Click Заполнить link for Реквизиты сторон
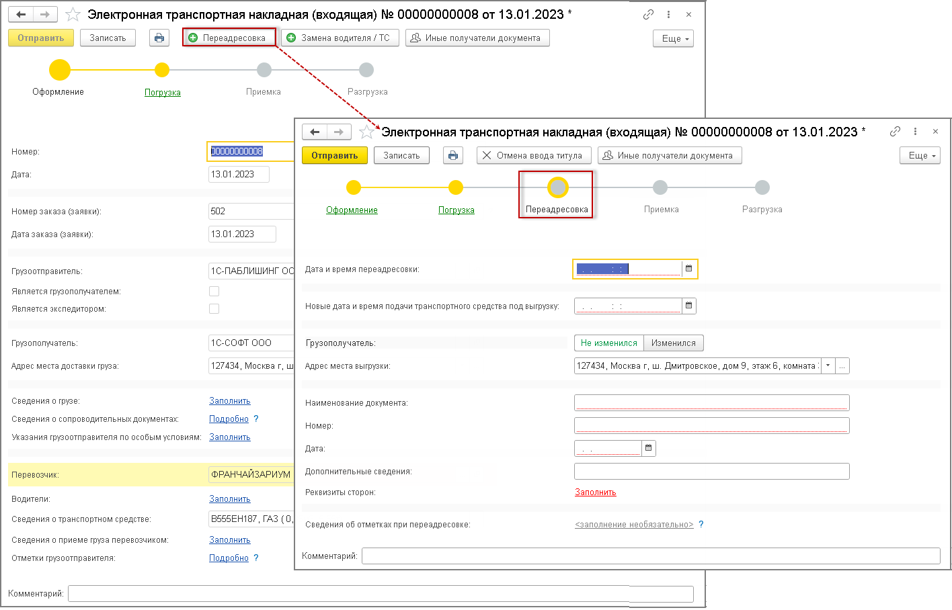 596,492
